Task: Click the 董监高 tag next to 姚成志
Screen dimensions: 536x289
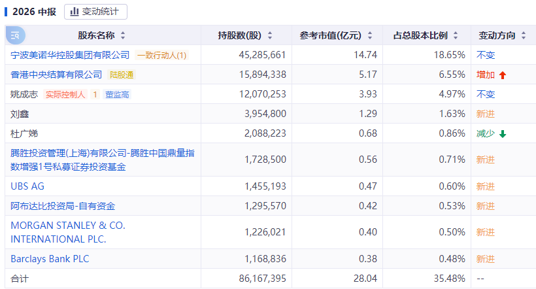Action: (x=117, y=94)
